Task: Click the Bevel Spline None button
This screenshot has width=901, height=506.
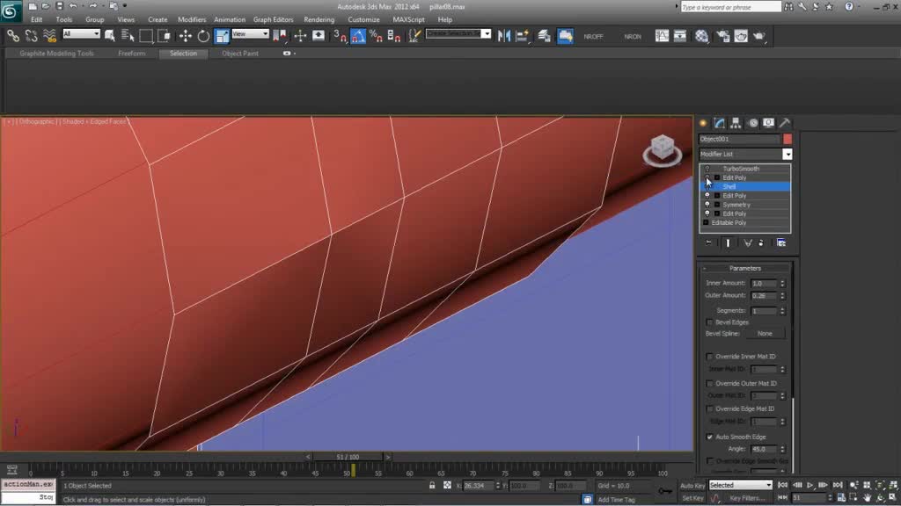Action: click(765, 334)
